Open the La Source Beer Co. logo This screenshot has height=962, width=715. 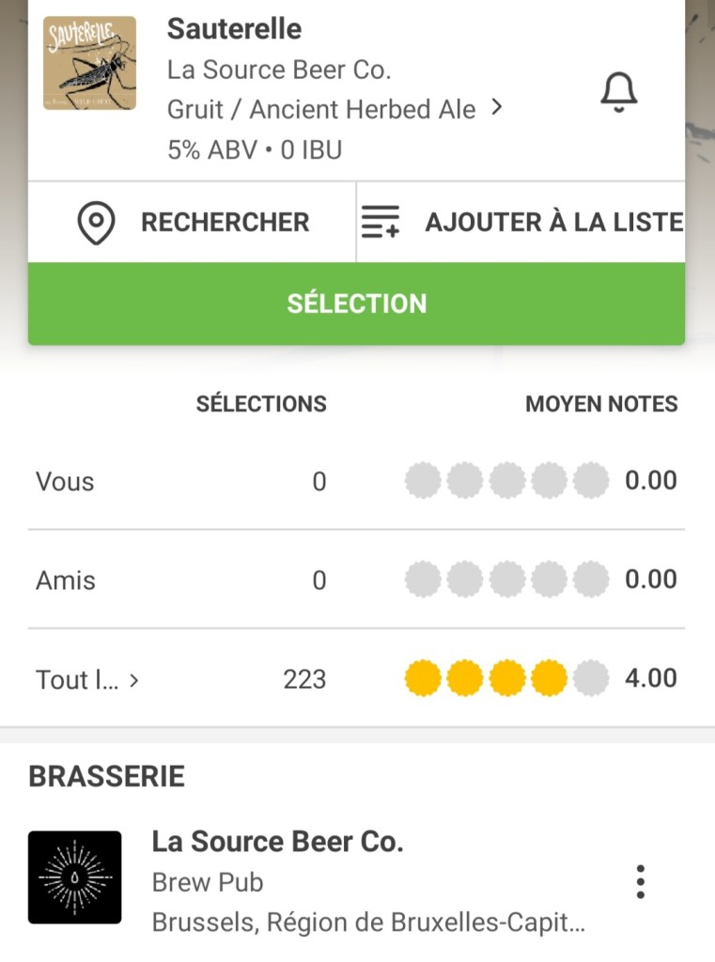click(75, 877)
